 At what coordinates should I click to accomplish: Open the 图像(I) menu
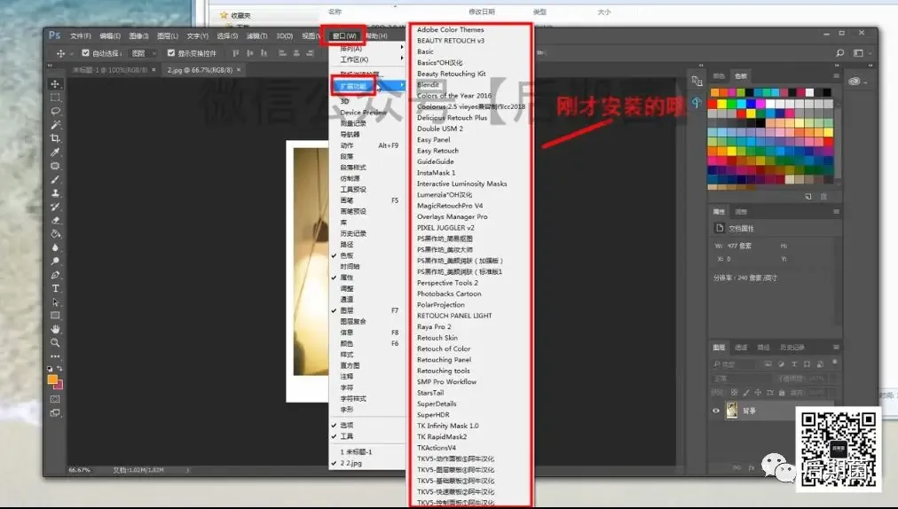(138, 35)
